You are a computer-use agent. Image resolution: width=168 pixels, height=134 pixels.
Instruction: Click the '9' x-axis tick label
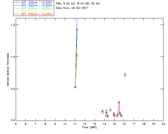pyautogui.click(x=55, y=124)
